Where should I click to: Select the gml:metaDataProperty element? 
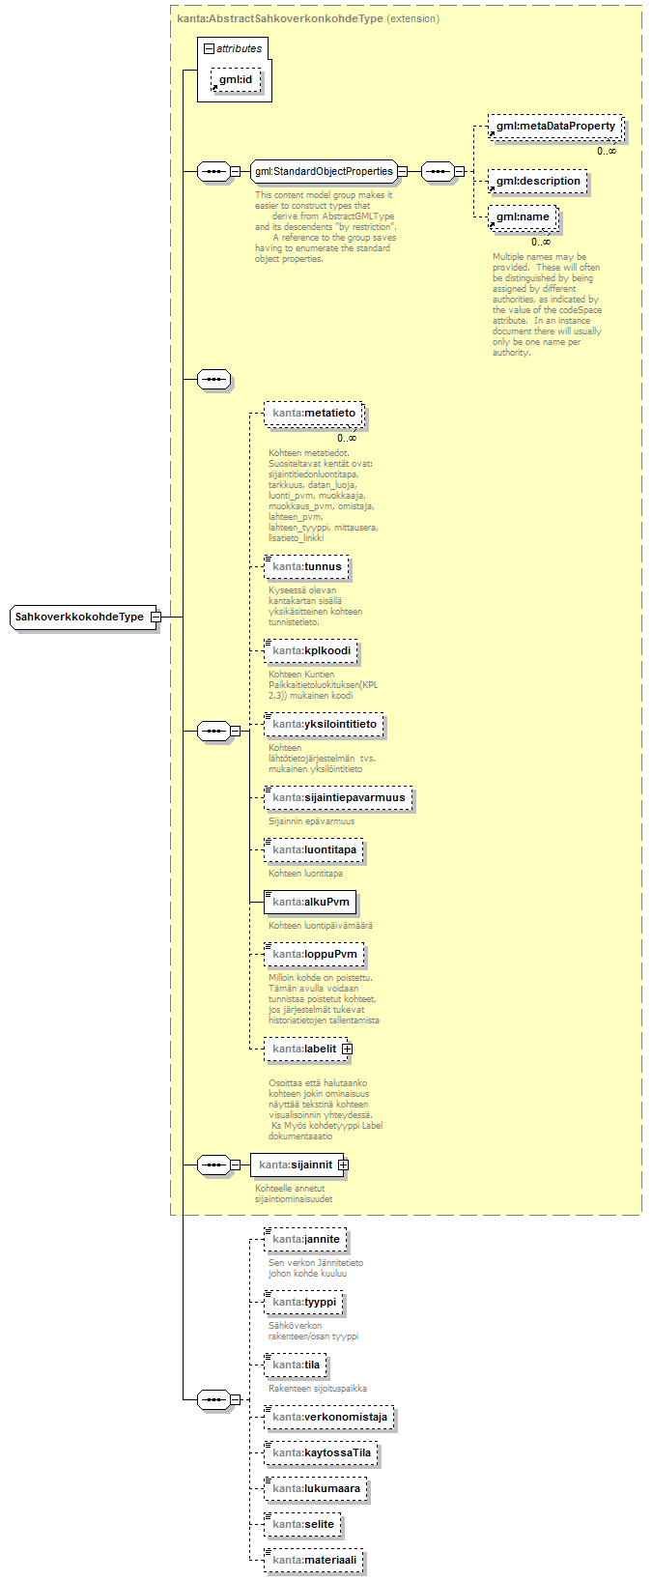click(x=554, y=127)
